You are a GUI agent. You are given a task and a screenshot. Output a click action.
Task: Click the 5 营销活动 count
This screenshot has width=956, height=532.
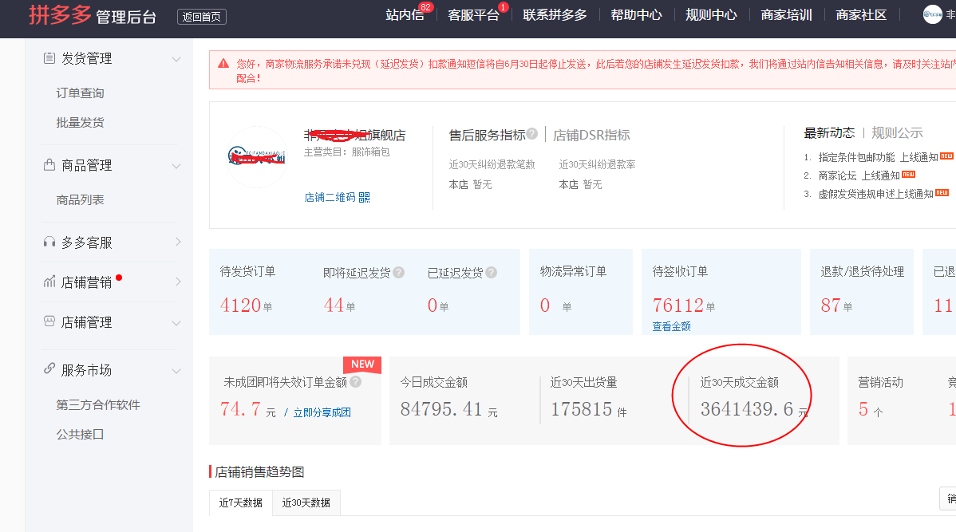863,409
